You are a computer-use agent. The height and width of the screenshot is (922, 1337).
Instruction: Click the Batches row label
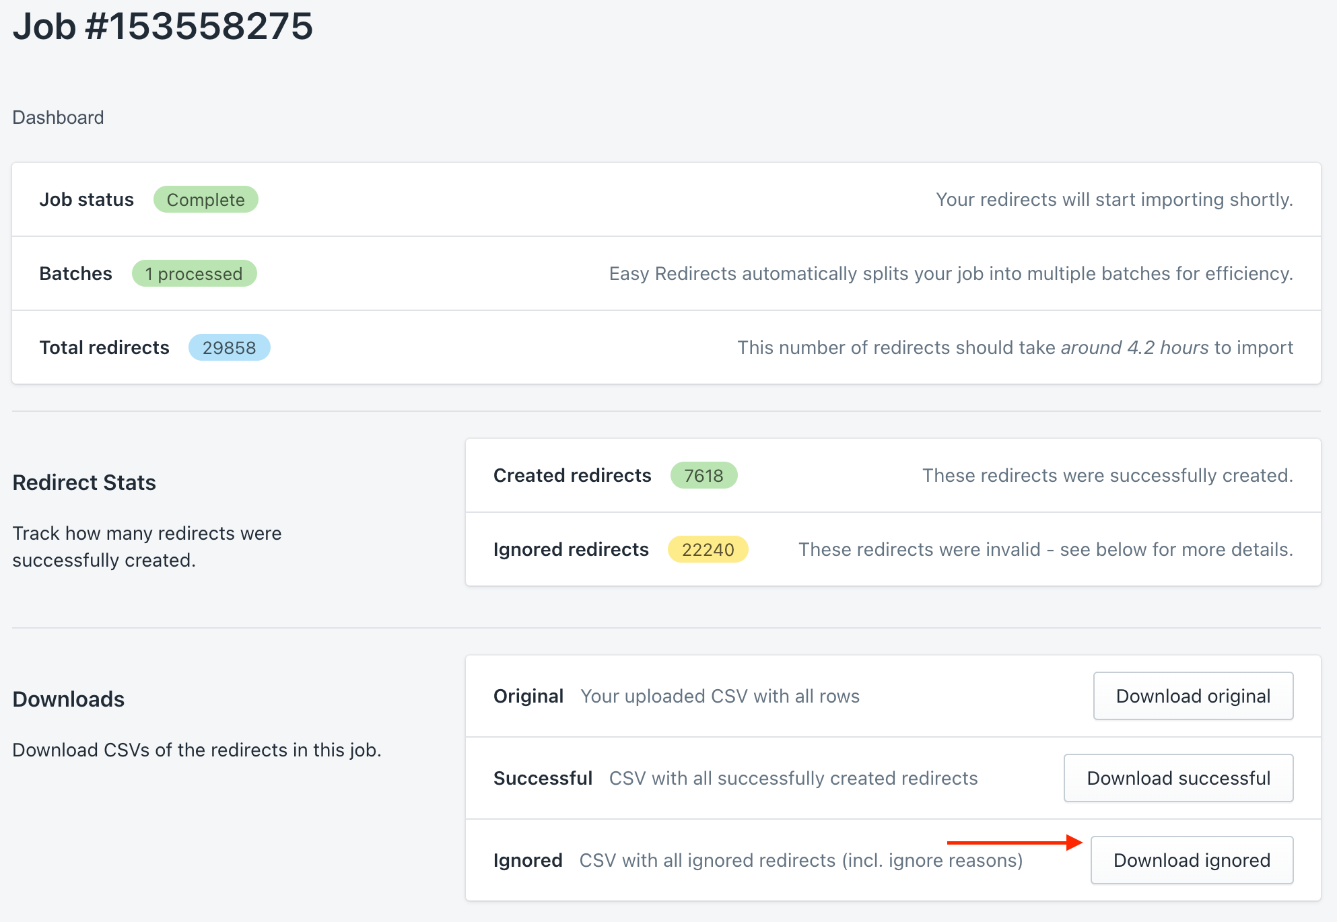pyautogui.click(x=75, y=274)
